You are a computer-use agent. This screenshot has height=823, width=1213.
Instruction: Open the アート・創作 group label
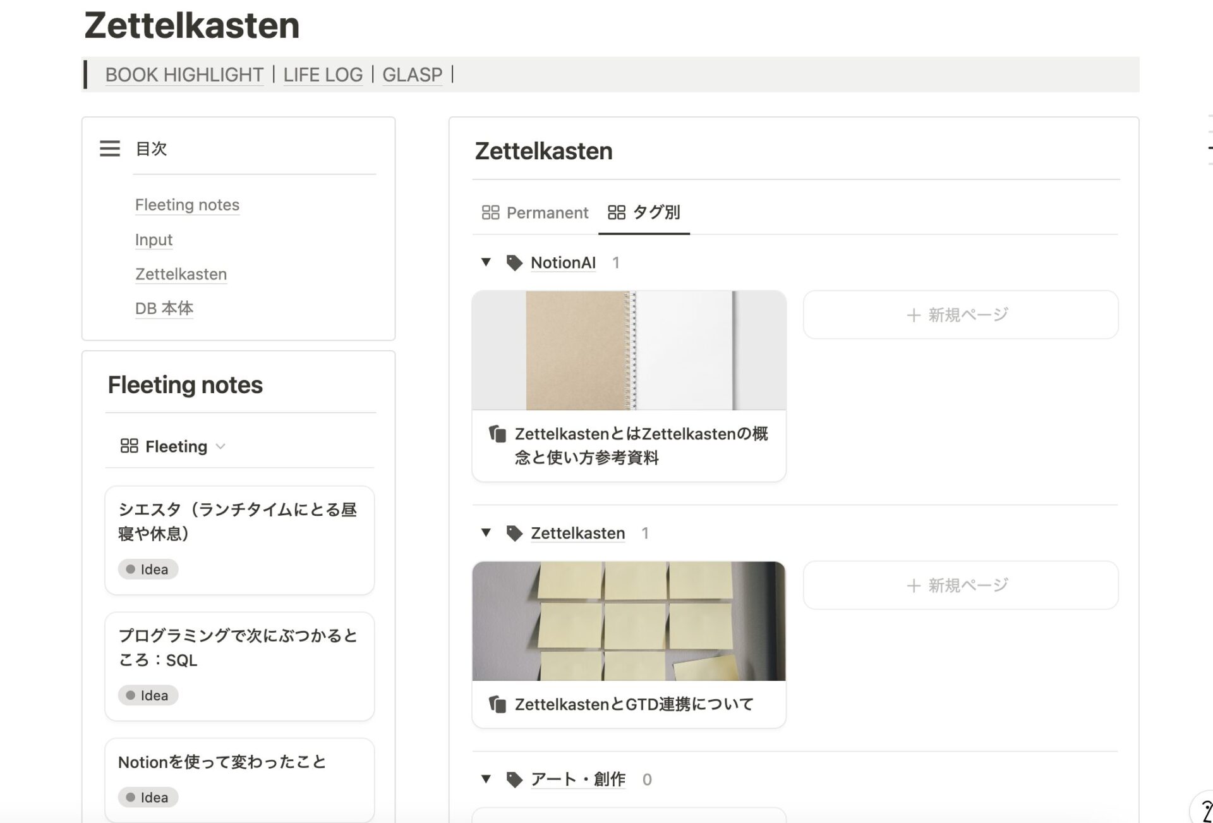tap(578, 779)
